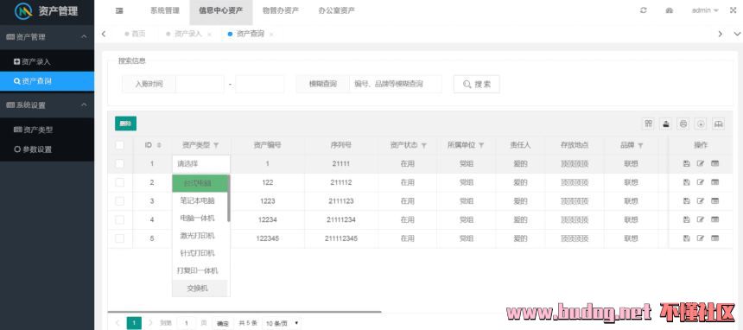This screenshot has width=743, height=330.
Task: Open the 资产类型 column filter
Action: coord(217,145)
